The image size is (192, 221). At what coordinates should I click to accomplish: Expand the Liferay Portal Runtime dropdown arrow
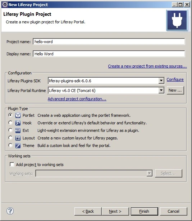pyautogui.click(x=161, y=90)
